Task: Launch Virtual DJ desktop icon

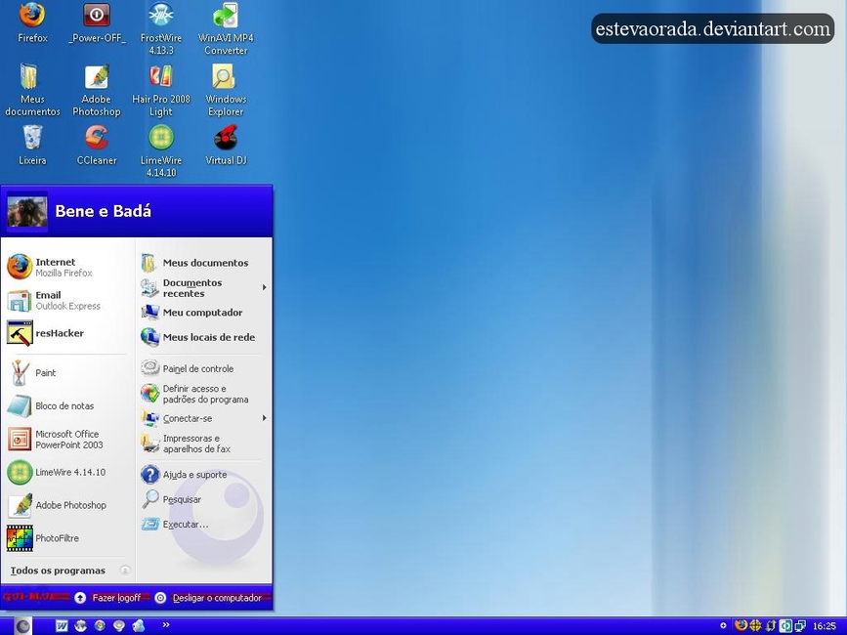Action: [226, 146]
